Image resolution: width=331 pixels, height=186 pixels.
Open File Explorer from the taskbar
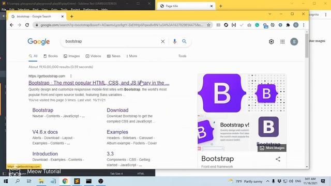pos(41,181)
